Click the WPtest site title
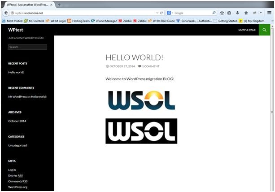 pos(16,30)
